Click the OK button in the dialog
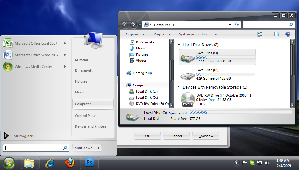Image resolution: width=299 pixels, height=170 pixels. pos(147,136)
